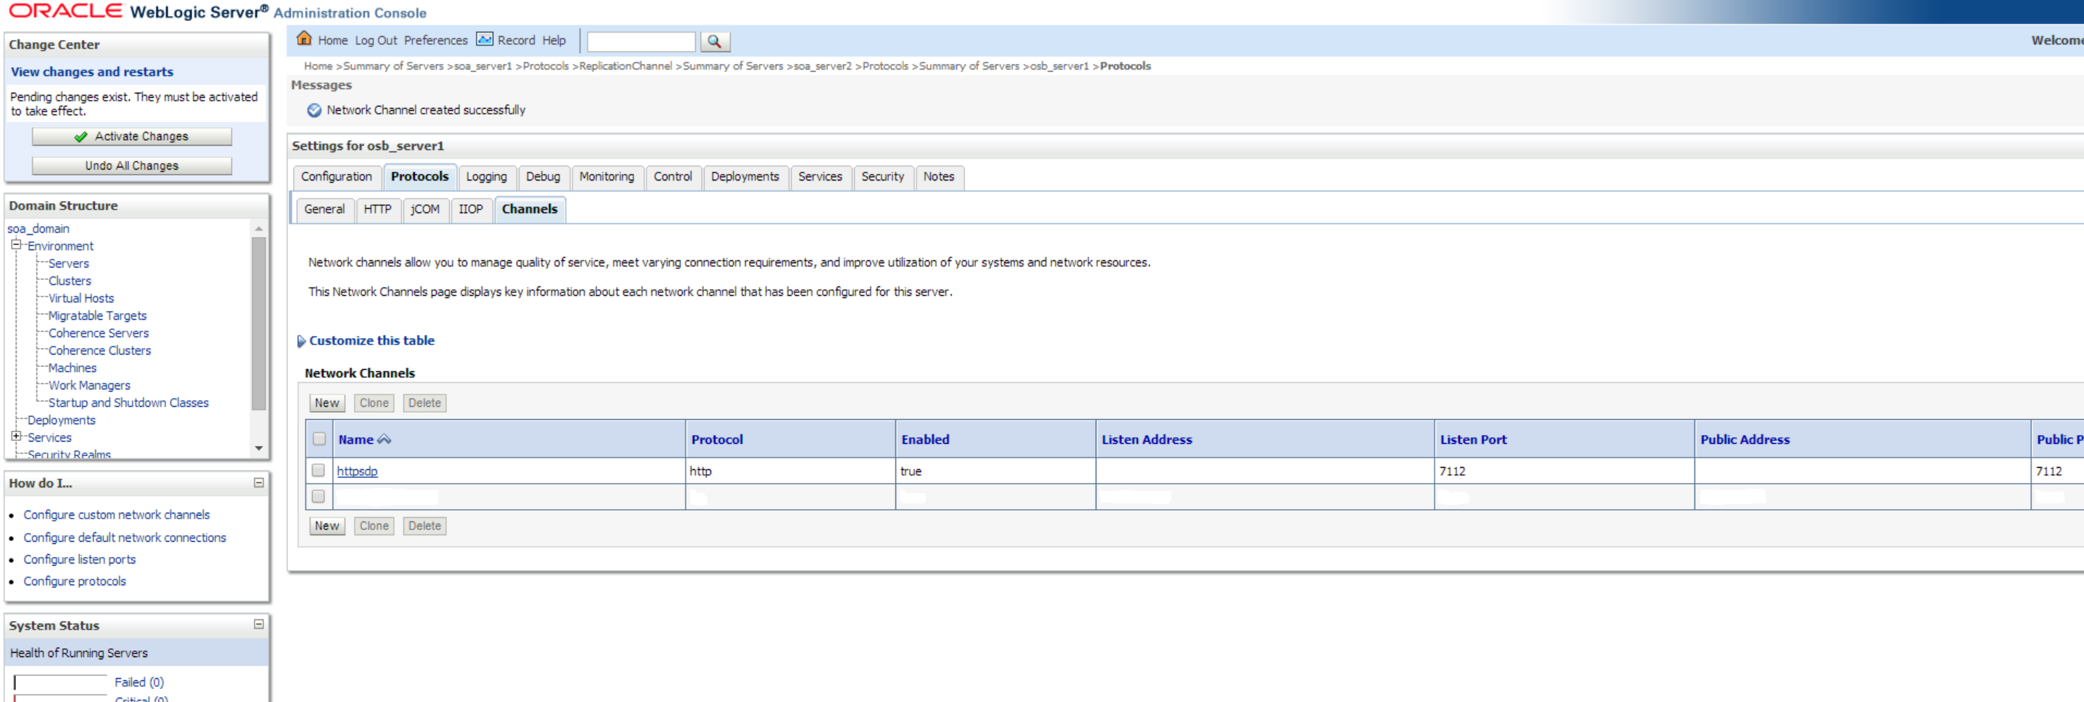Image resolution: width=2084 pixels, height=702 pixels.
Task: Click the search magnifier button
Action: (x=714, y=41)
